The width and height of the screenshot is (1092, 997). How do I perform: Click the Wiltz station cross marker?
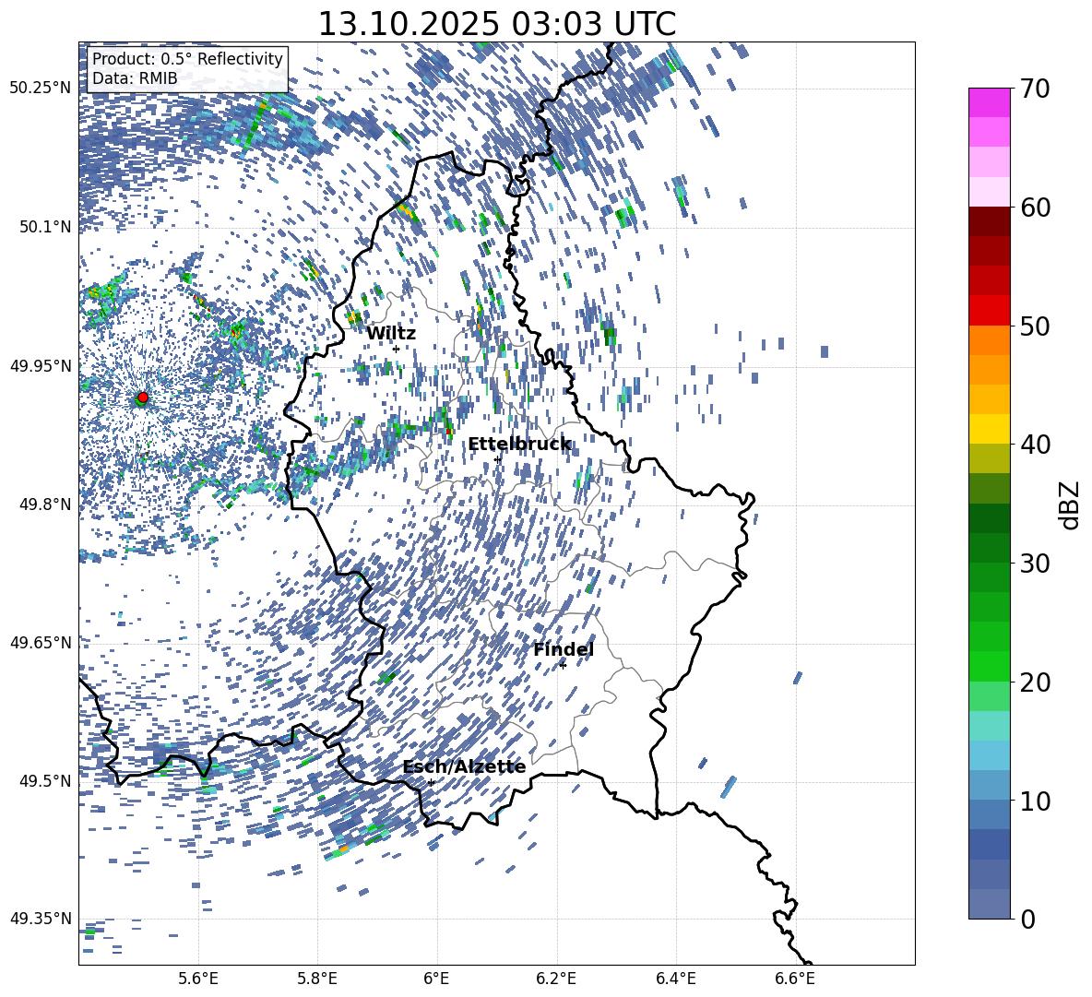397,349
